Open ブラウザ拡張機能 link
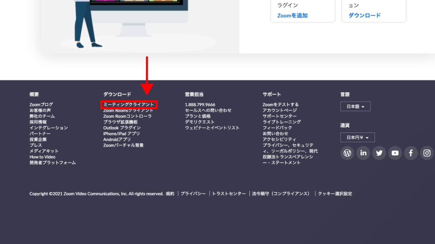 coord(120,122)
